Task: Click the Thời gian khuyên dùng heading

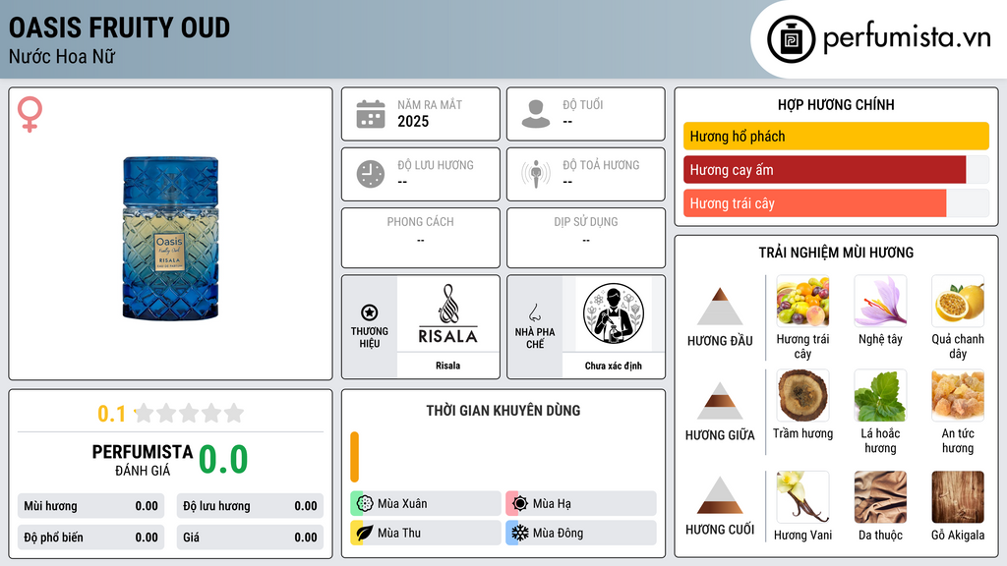Action: coord(503,410)
